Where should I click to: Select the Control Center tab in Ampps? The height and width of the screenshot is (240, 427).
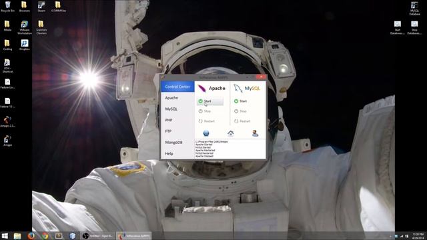point(177,87)
